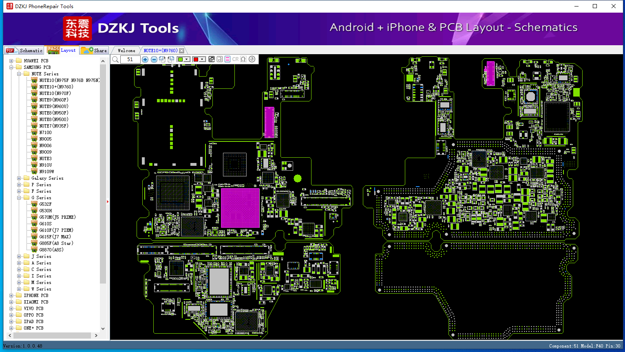Select the NOTE10+(N9760) document tab
This screenshot has width=625, height=352.
click(161, 51)
